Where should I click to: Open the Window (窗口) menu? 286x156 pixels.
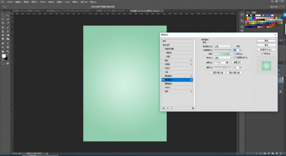click(84, 2)
